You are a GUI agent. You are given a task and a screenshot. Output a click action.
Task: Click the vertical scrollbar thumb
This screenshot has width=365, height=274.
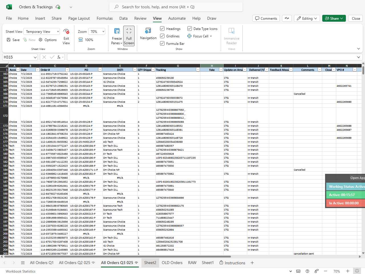pyautogui.click(x=363, y=70)
